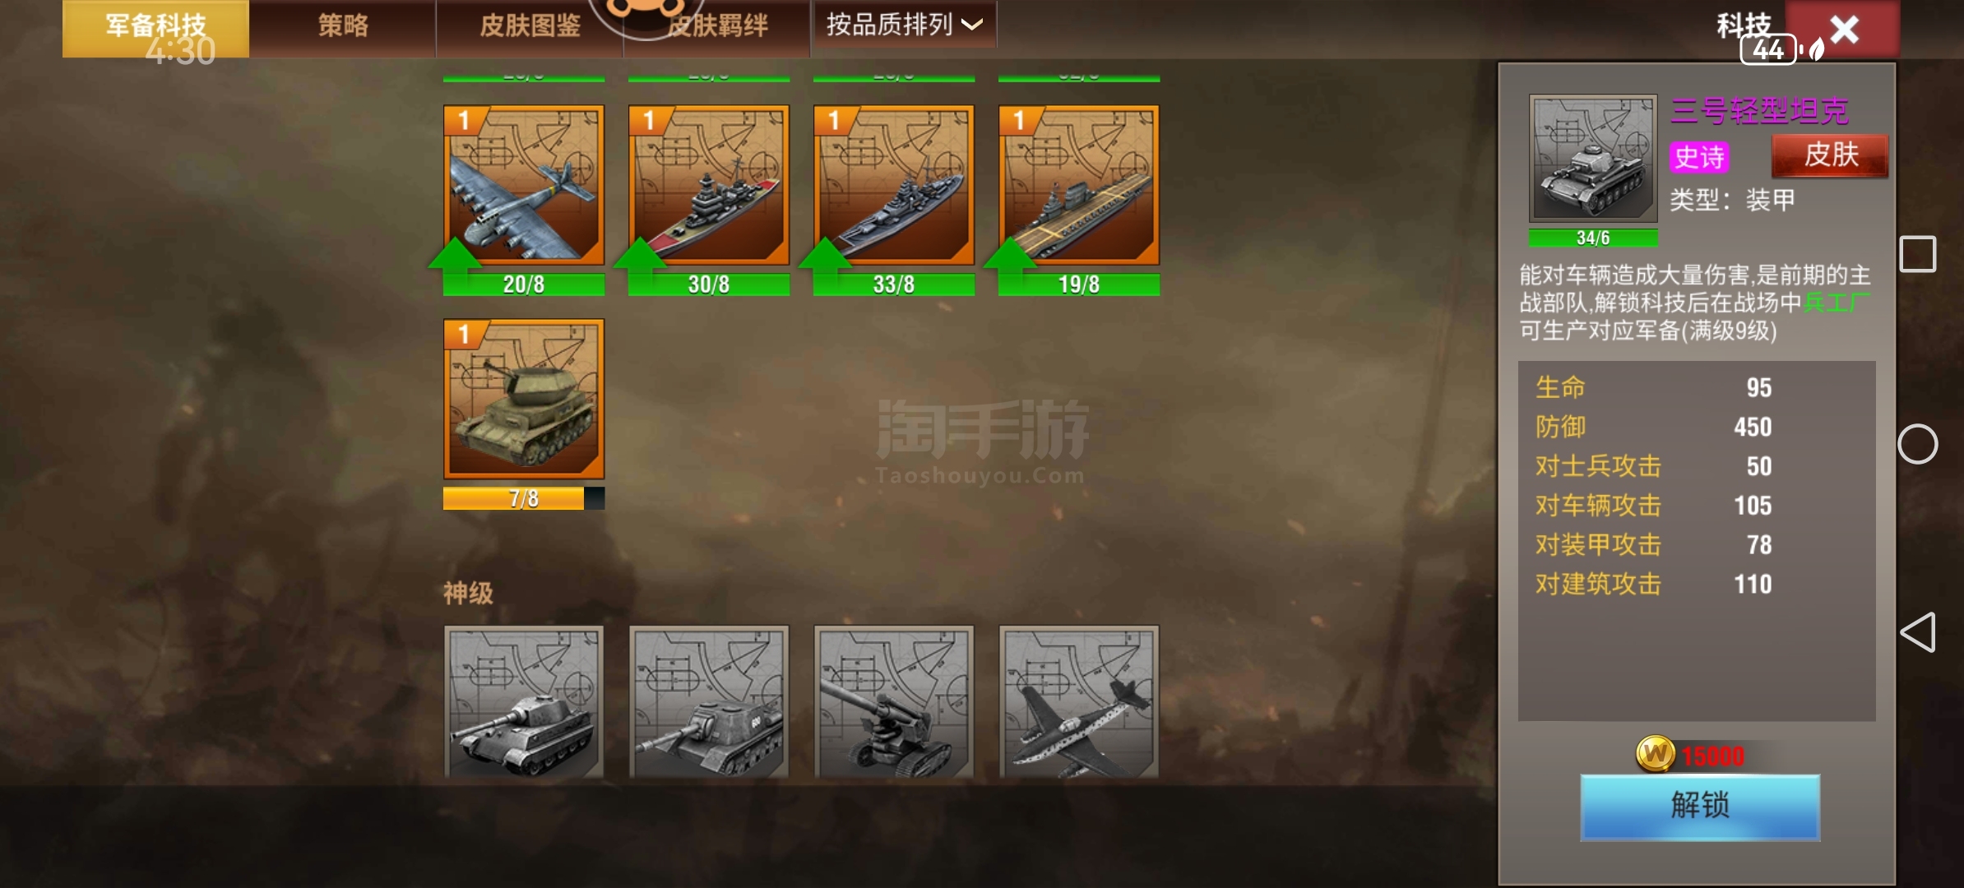1964x888 pixels.
Task: Select the locked jet fighter card
Action: click(1079, 701)
